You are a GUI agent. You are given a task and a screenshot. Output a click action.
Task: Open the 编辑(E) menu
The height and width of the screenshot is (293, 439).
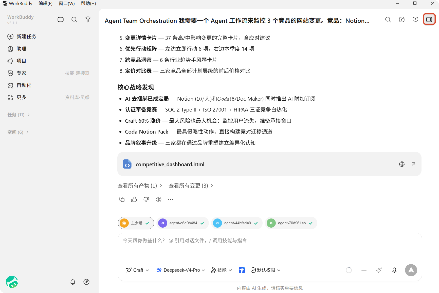tap(45, 4)
